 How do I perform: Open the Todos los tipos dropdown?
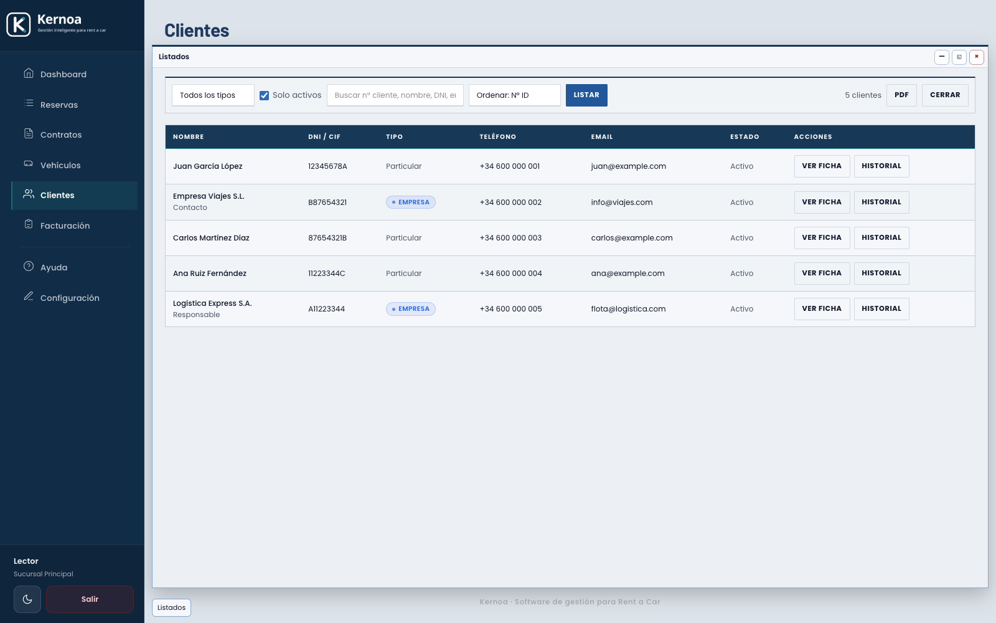(213, 95)
